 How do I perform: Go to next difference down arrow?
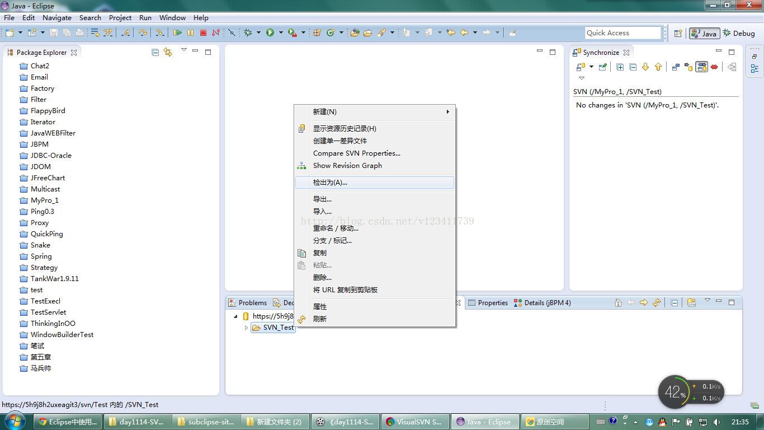[645, 67]
